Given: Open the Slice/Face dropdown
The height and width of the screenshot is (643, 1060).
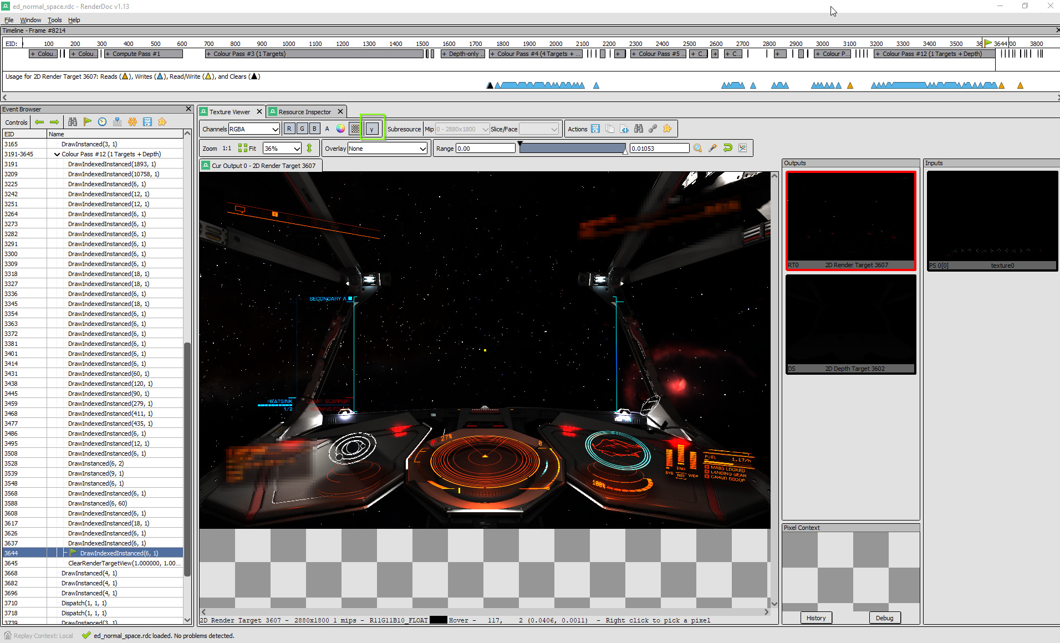Looking at the screenshot, I should coord(539,129).
